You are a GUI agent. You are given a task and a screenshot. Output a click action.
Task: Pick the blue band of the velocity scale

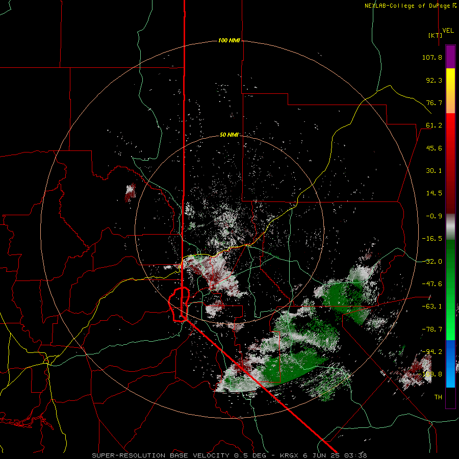coord(450,364)
